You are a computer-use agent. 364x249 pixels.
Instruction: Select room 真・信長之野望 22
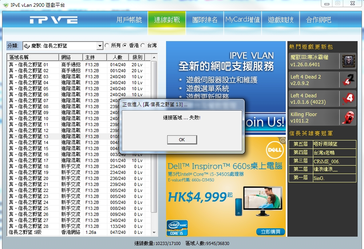pos(79,190)
